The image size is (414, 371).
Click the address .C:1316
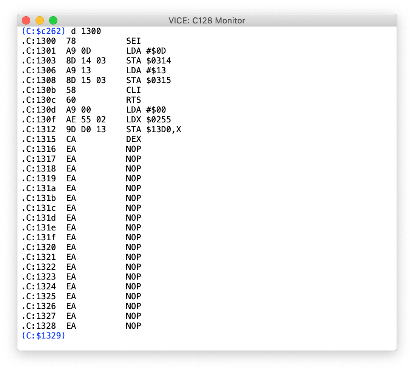coord(39,149)
